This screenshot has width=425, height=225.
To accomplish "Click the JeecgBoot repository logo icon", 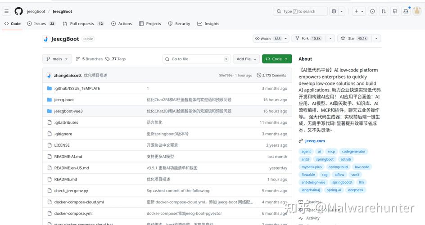I will (45, 39).
